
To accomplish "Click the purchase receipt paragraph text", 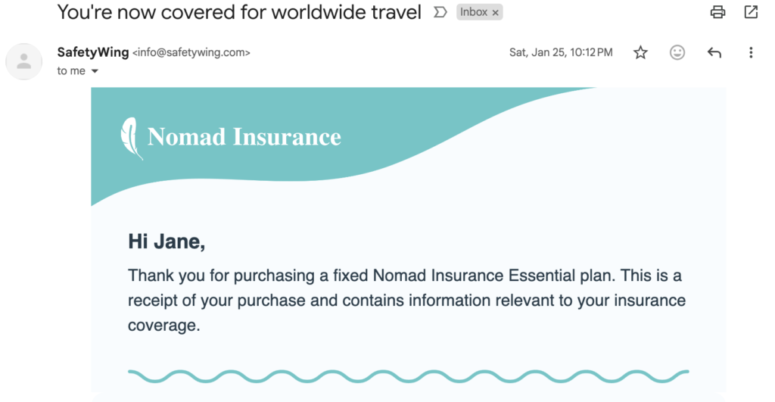I will coord(406,300).
